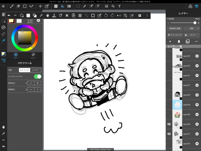Select the Eraser tool
Viewport: 201px width, 151px height.
[x=18, y=6]
